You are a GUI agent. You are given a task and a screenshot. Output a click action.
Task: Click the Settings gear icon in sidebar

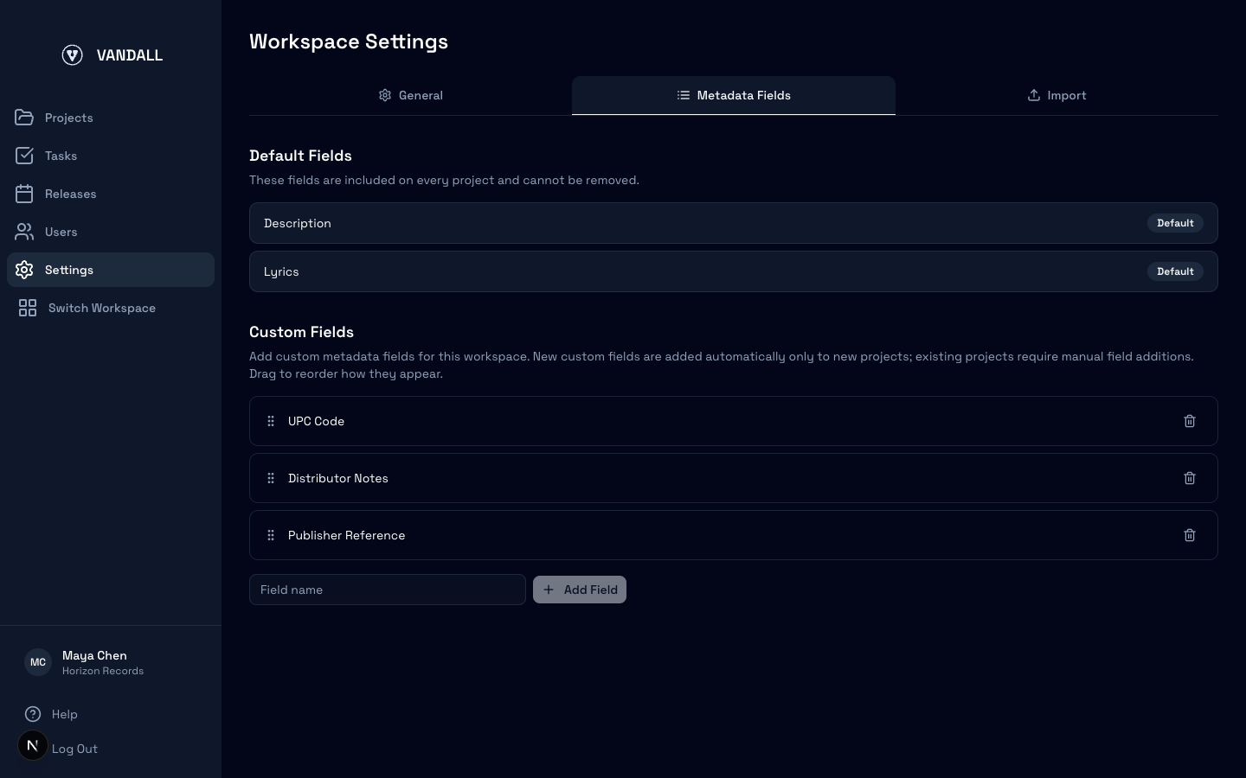(24, 270)
